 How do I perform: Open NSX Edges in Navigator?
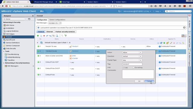[x=10, y=34]
